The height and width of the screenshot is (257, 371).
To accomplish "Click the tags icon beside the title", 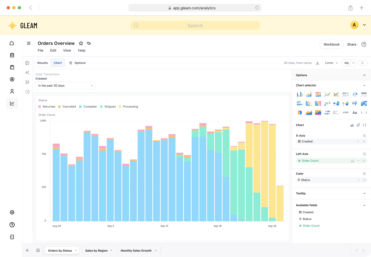I will (x=89, y=43).
